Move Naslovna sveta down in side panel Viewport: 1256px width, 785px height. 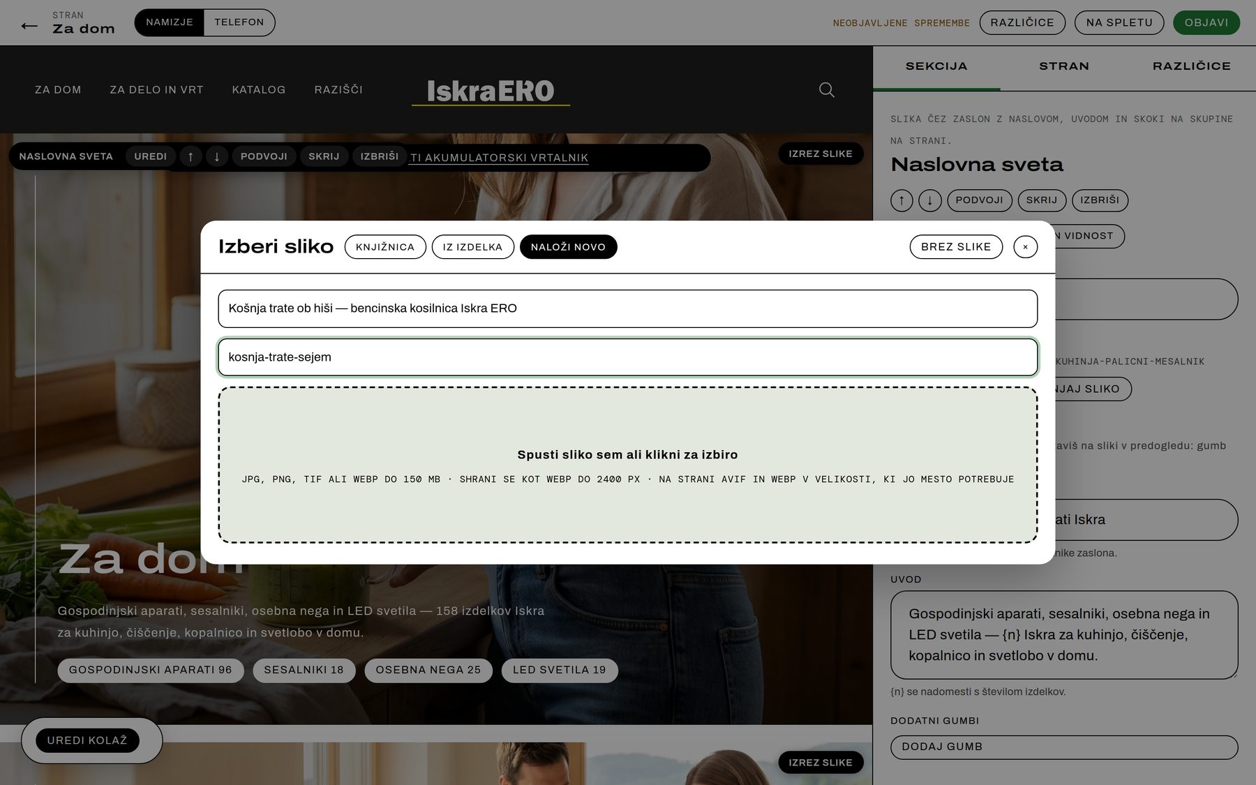[x=929, y=201]
